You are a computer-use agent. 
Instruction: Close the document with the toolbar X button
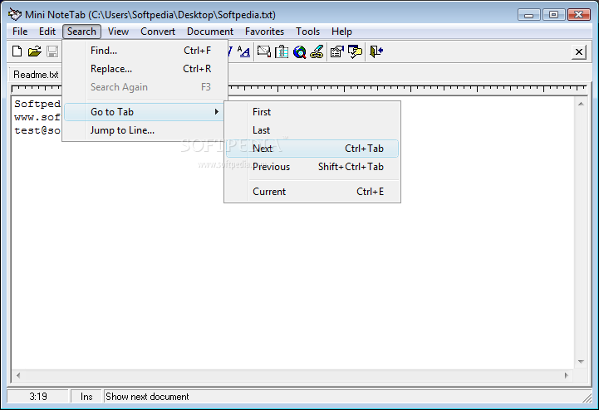pyautogui.click(x=579, y=51)
